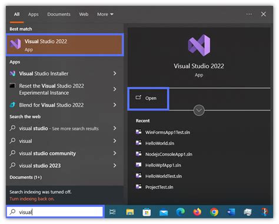Switch to the Documents tab

point(59,14)
